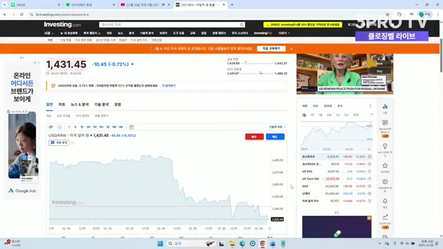Click the expand icon on the sidebar mini chart
Image resolution: width=443 pixels, height=249 pixels.
point(371,115)
